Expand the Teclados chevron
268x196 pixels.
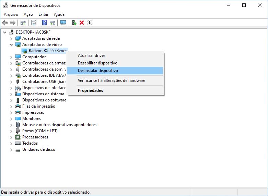coord(11,144)
